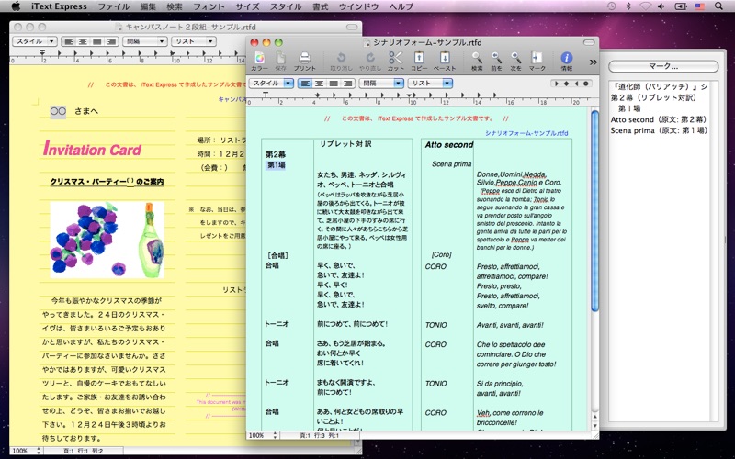This screenshot has width=735, height=459.
Task: Click the コピー copy icon
Action: coord(419,60)
